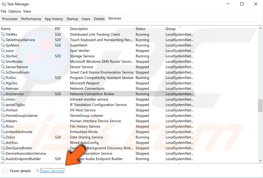263x178 pixels.
Task: Click the DsSvc service gear icon
Action: [x=3, y=137]
